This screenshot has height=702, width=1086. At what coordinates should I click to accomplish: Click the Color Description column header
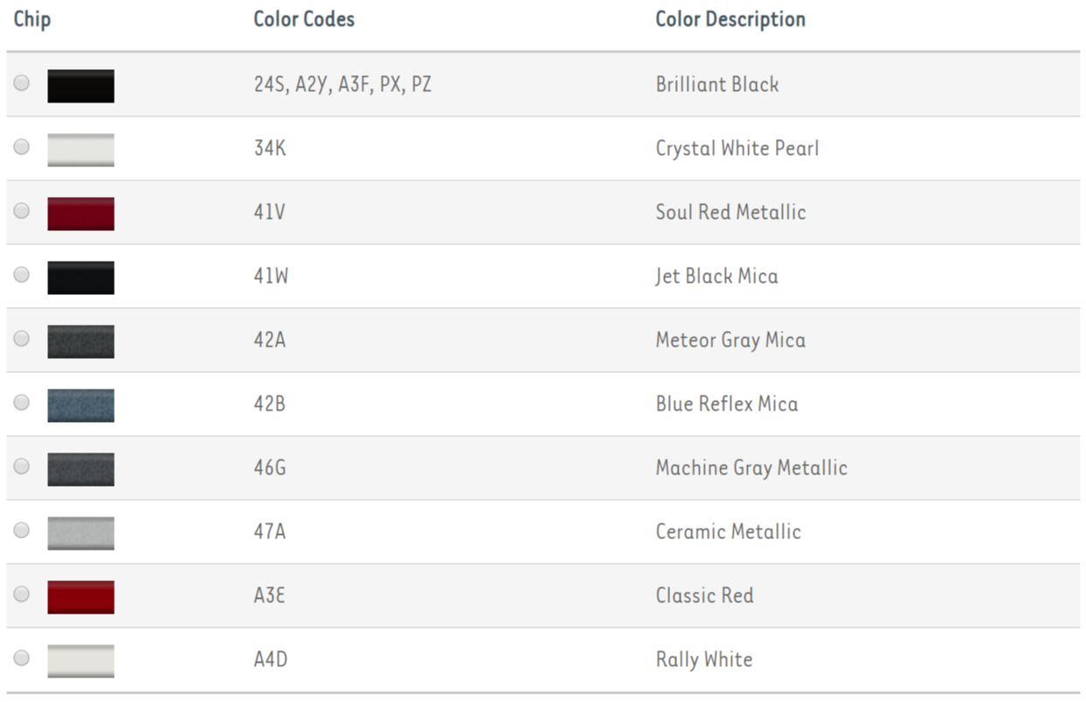730,19
